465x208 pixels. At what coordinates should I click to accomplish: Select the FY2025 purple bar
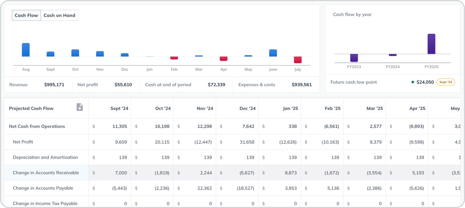point(431,44)
